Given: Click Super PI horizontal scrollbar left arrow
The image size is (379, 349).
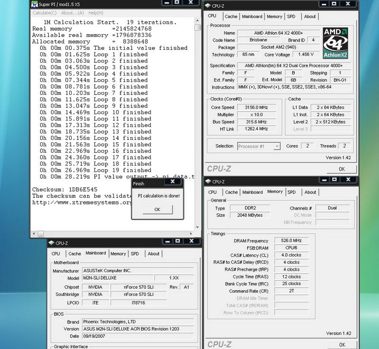Looking at the screenshot, I should tap(34, 234).
